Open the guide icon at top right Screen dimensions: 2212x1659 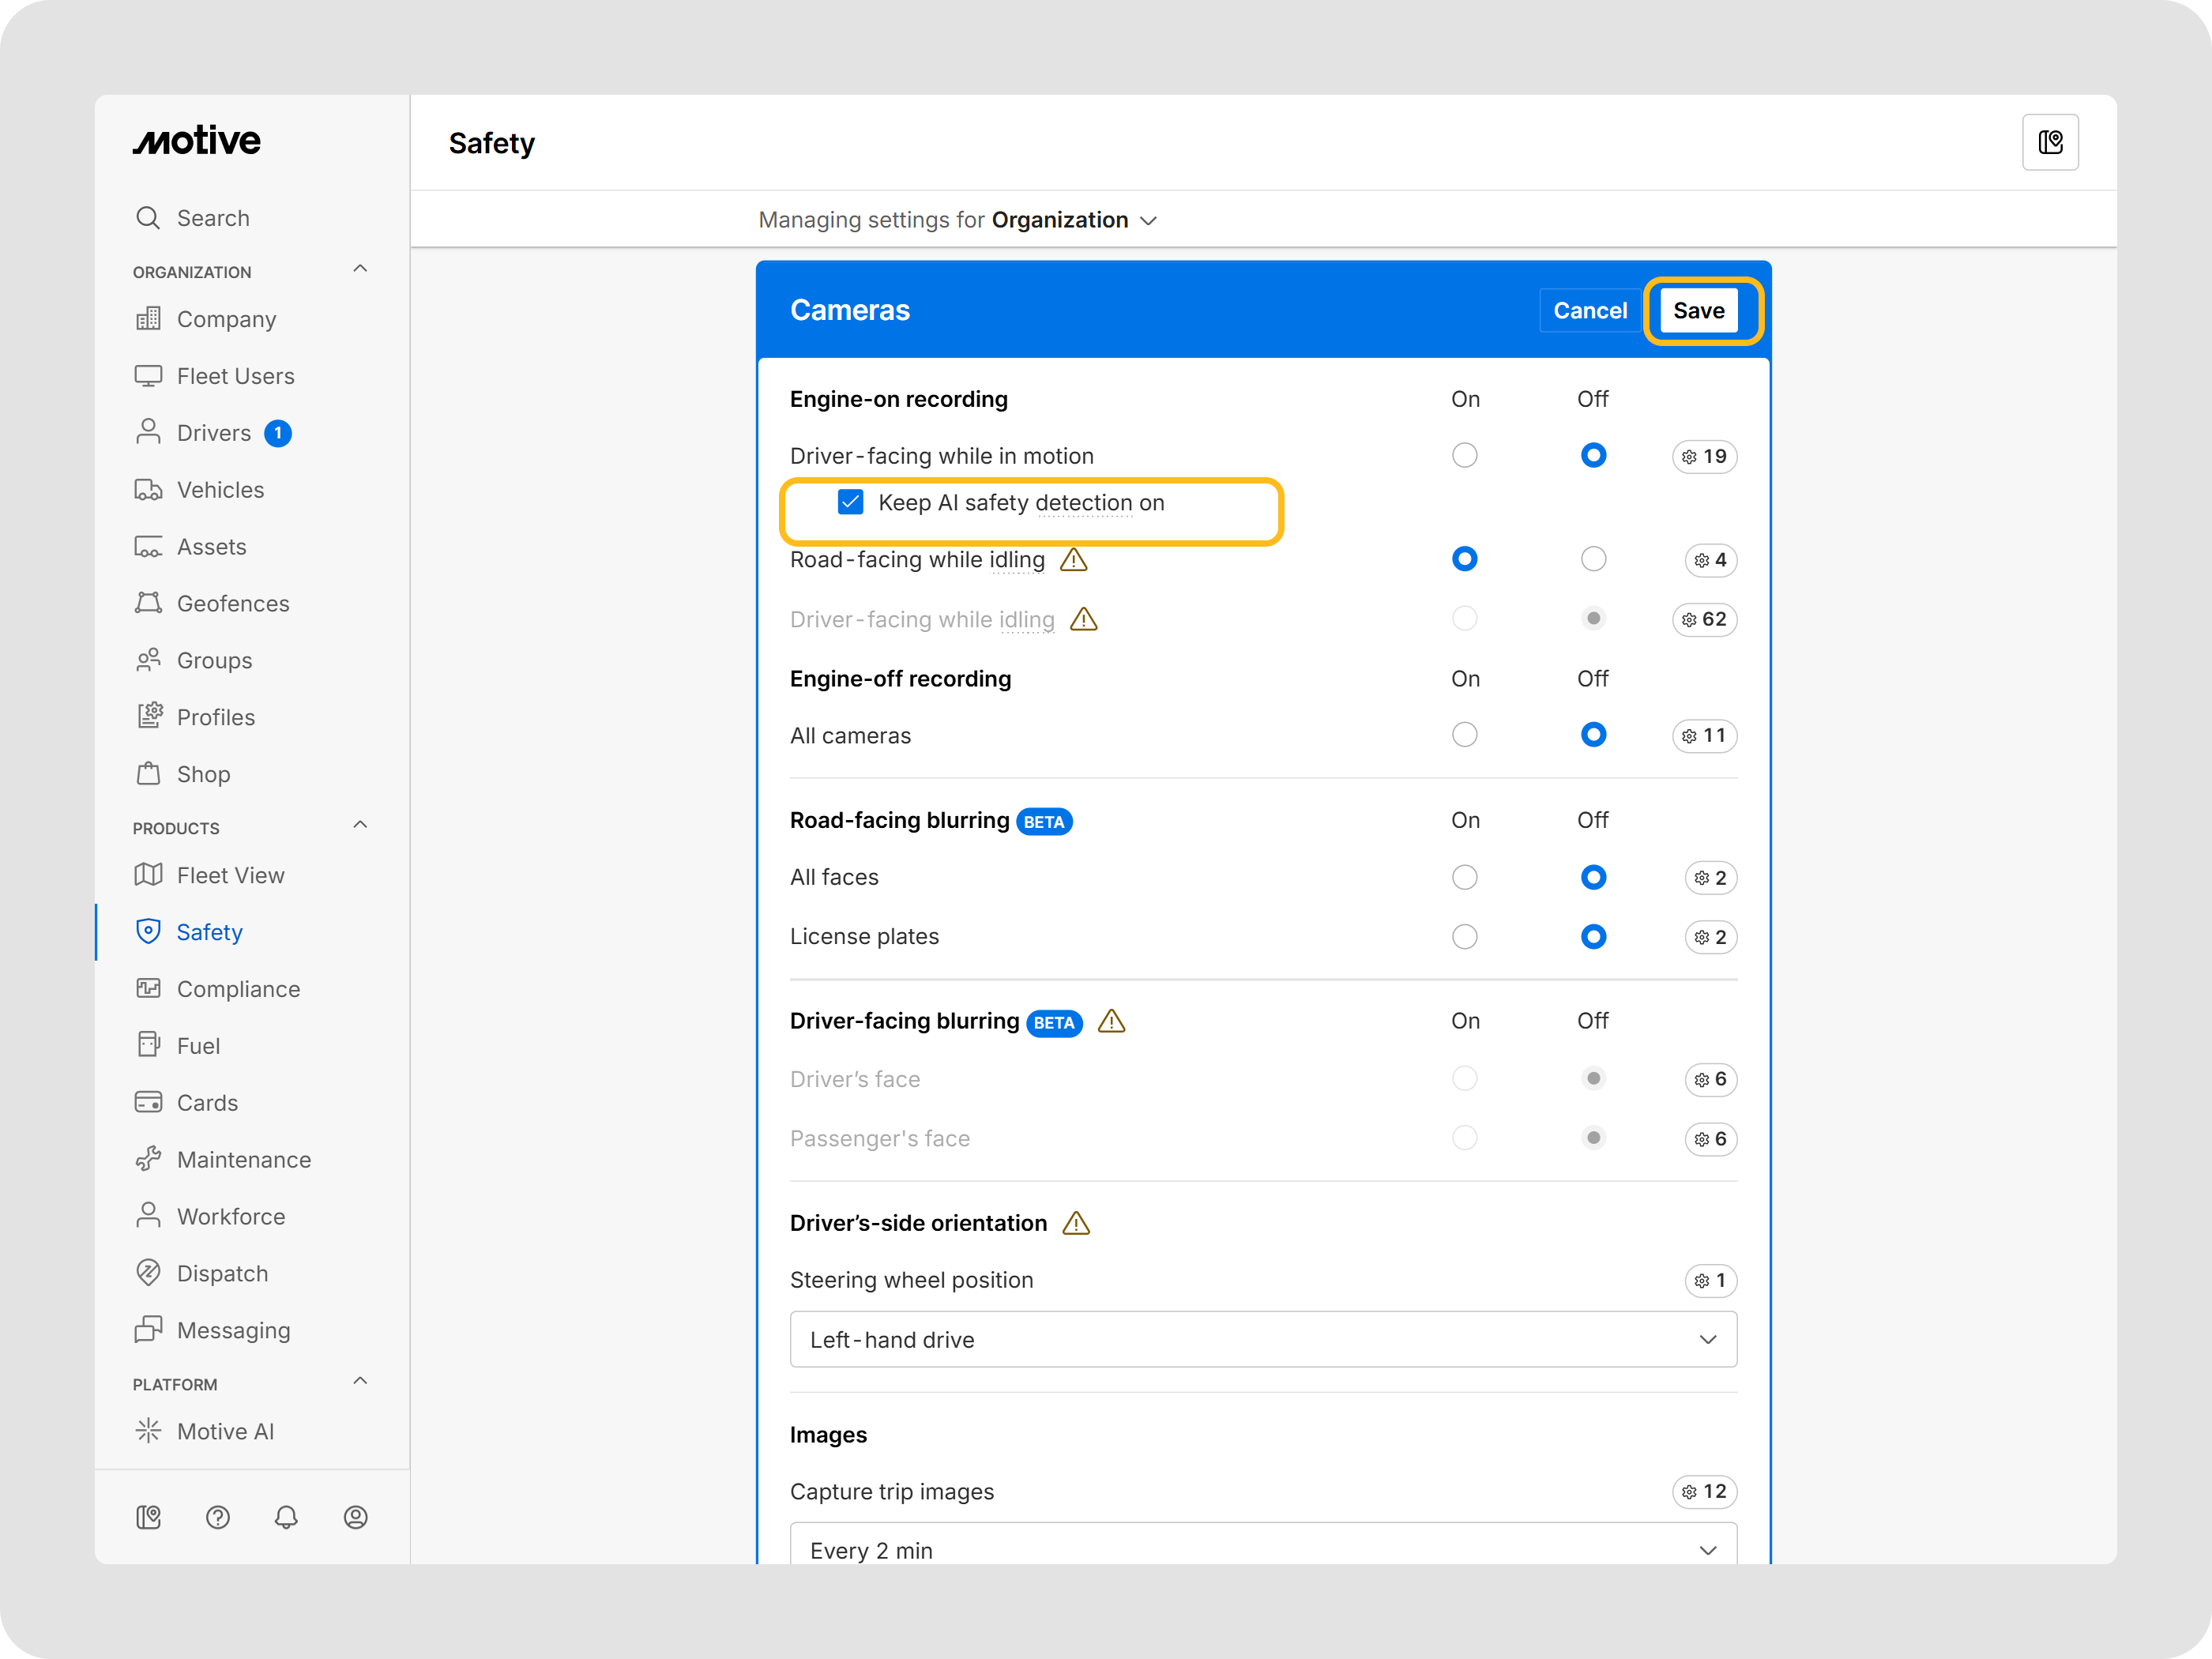click(2050, 143)
